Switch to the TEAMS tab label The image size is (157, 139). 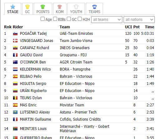95,12
